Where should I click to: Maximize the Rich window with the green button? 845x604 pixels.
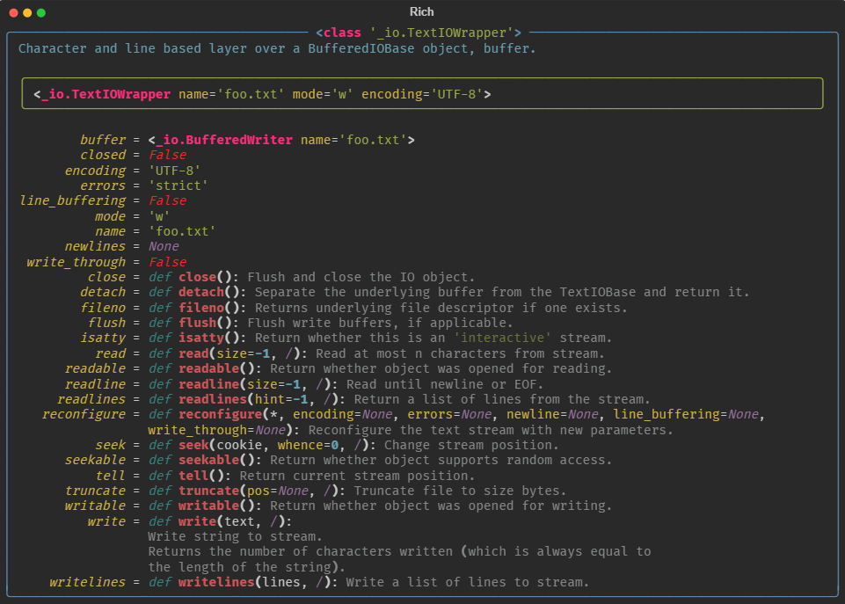pos(41,12)
